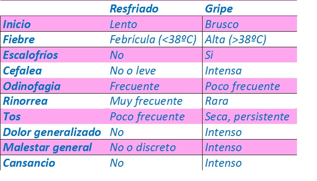Screen dimensions: 317x181
Task: Click the Escalofríos row label
Action: pyautogui.click(x=30, y=55)
